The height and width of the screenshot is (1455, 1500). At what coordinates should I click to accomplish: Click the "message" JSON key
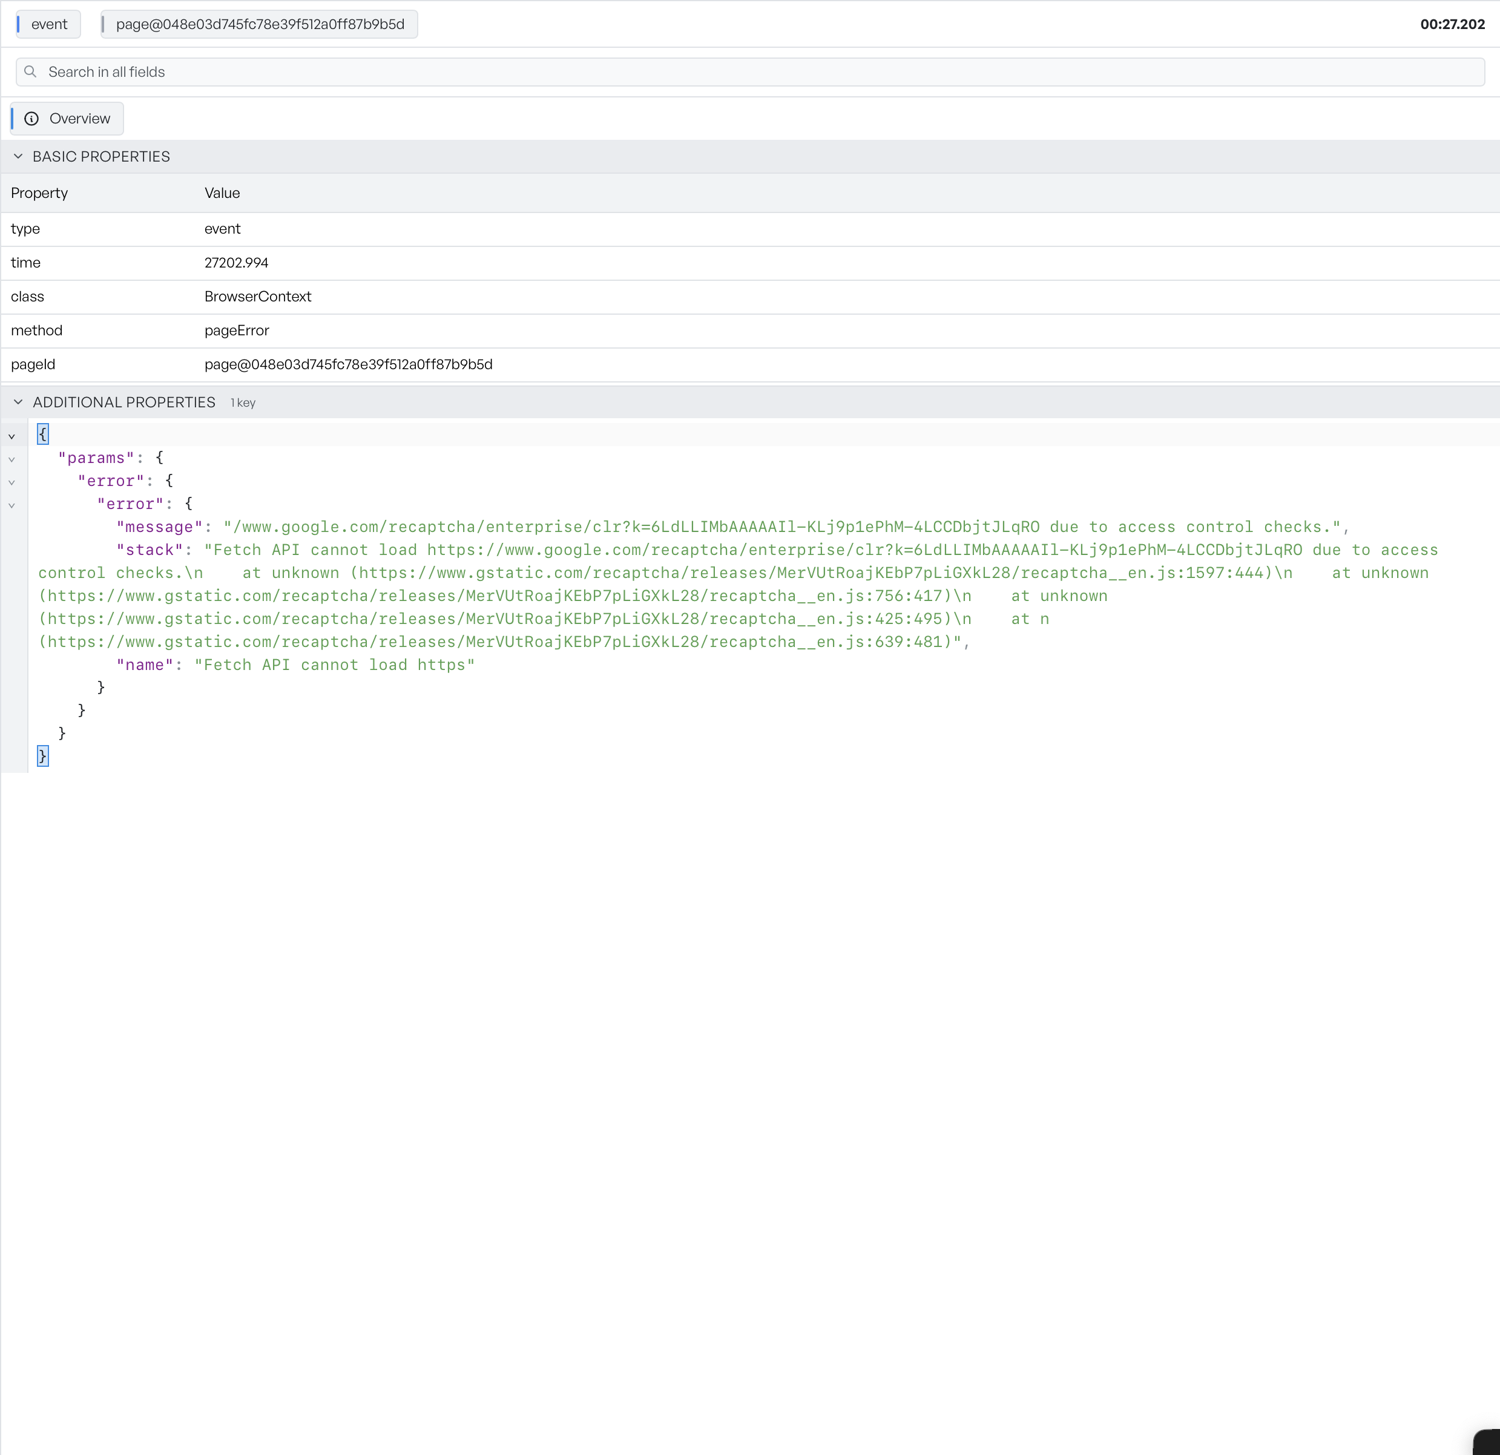tap(159, 527)
